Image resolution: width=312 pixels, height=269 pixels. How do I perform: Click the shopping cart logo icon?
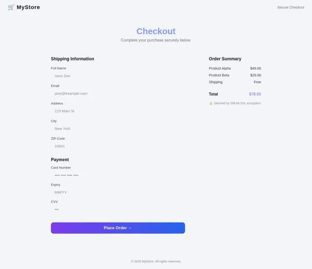pos(11,7)
